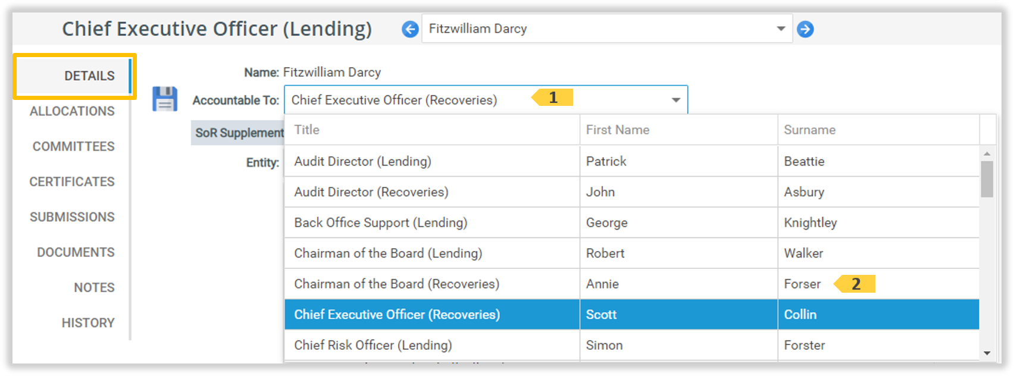Expand the Fitzwilliam Darcy person dropdown
This screenshot has width=1014, height=376.
pos(781,29)
